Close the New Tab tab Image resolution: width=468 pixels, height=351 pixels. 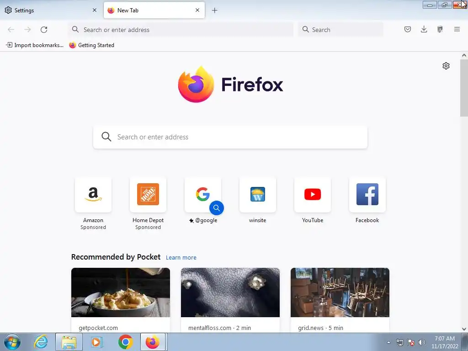tap(197, 10)
